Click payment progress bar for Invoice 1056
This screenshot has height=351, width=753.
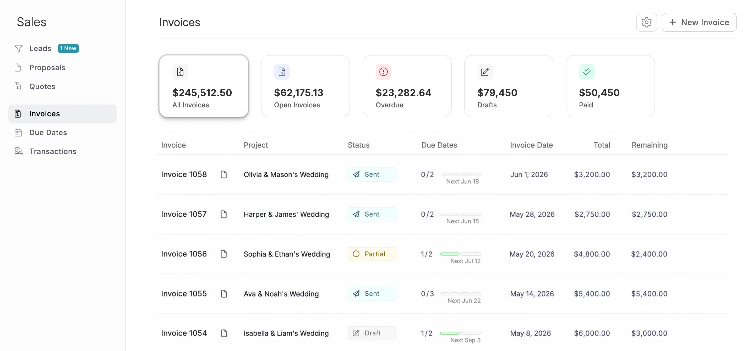pyautogui.click(x=460, y=254)
